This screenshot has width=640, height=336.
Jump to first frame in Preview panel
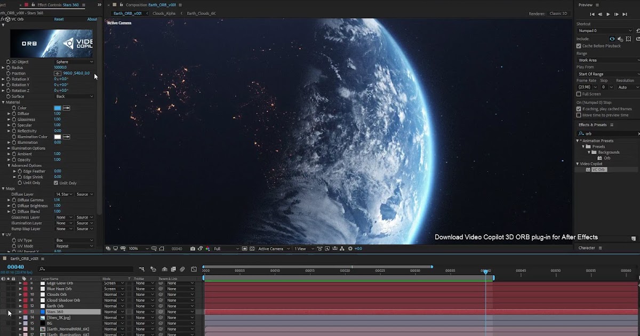coord(592,14)
